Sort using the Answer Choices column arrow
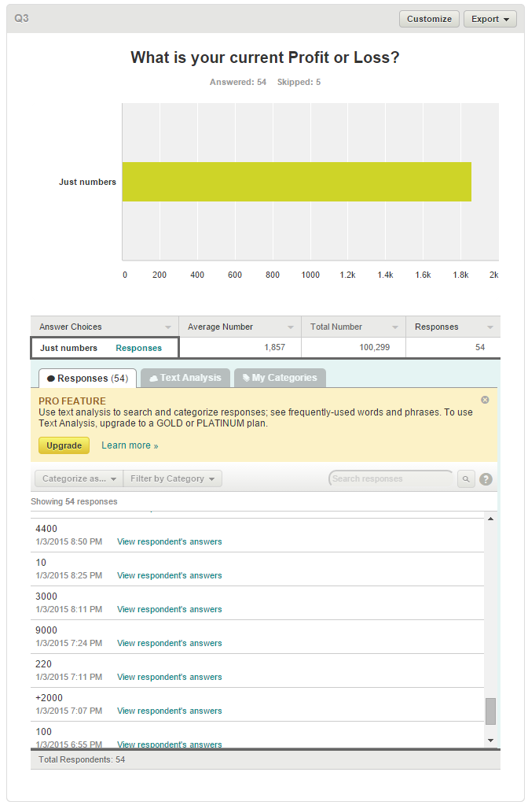Screen dimensions: 528x809 (168, 327)
